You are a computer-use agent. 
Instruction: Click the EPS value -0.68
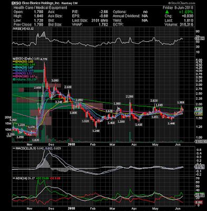[x=103, y=16]
